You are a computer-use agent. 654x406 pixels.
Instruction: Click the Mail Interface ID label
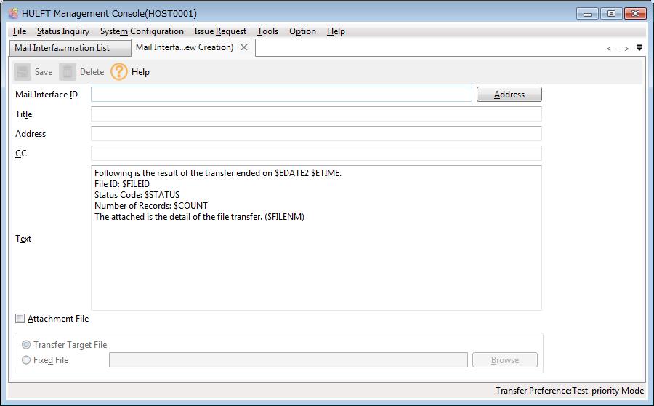(x=47, y=95)
